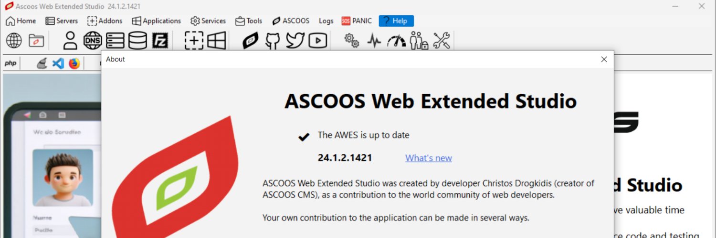Open the DNS globe icon

[93, 41]
